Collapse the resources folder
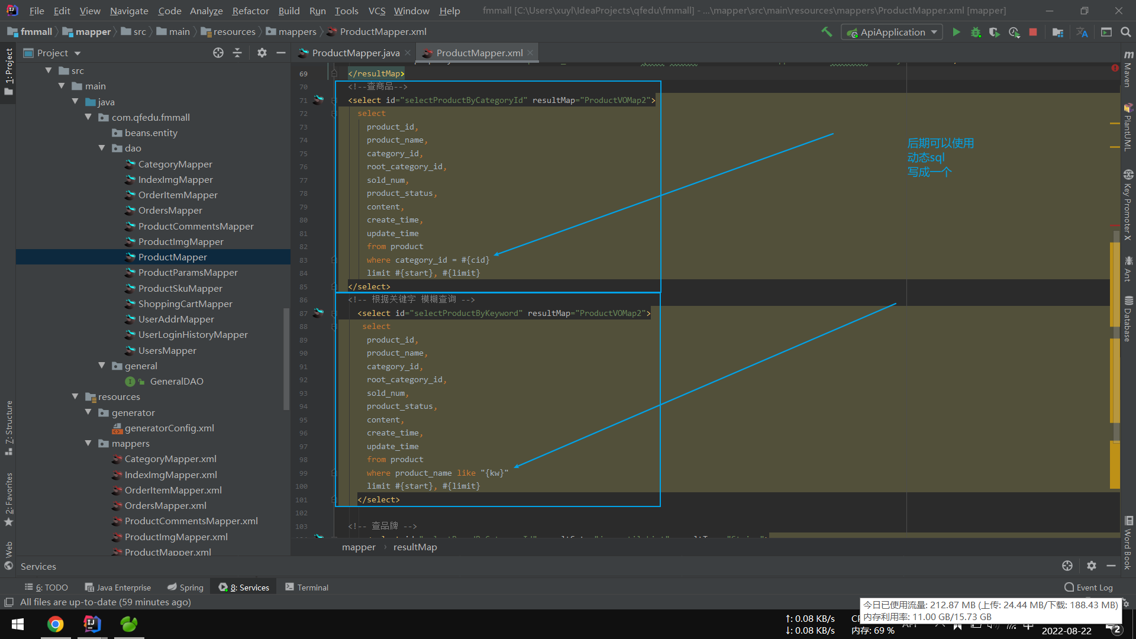Image resolution: width=1136 pixels, height=639 pixels. point(75,396)
